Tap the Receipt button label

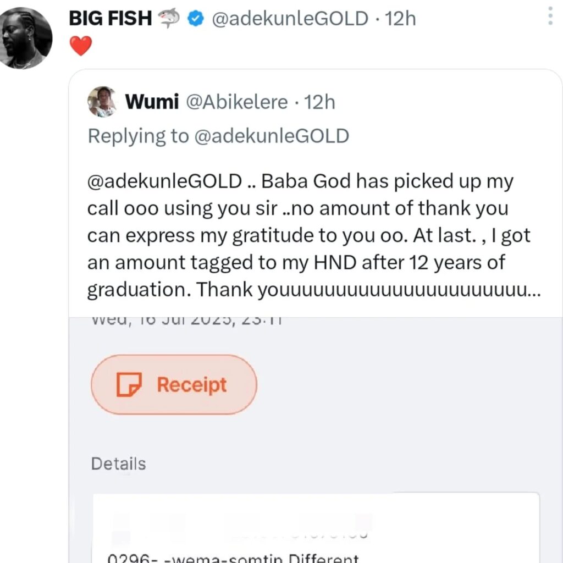[x=192, y=384]
